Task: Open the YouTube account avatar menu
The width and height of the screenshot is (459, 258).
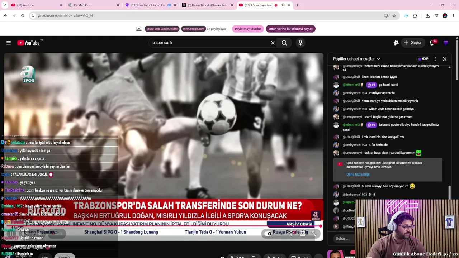Action: pyautogui.click(x=446, y=43)
